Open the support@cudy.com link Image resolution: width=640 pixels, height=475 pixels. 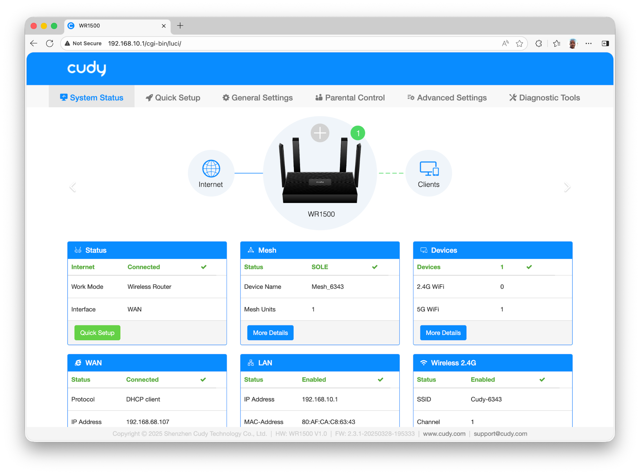[x=500, y=434]
